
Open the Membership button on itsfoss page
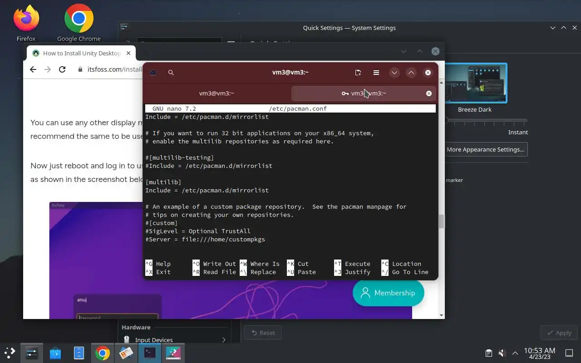[x=388, y=293]
